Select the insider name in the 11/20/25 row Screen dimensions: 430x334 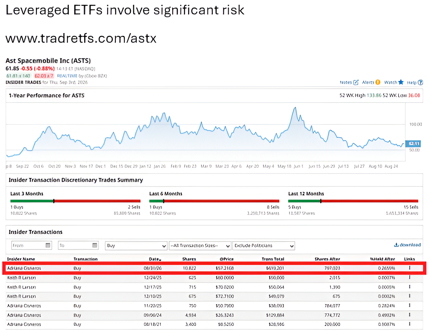point(24,305)
